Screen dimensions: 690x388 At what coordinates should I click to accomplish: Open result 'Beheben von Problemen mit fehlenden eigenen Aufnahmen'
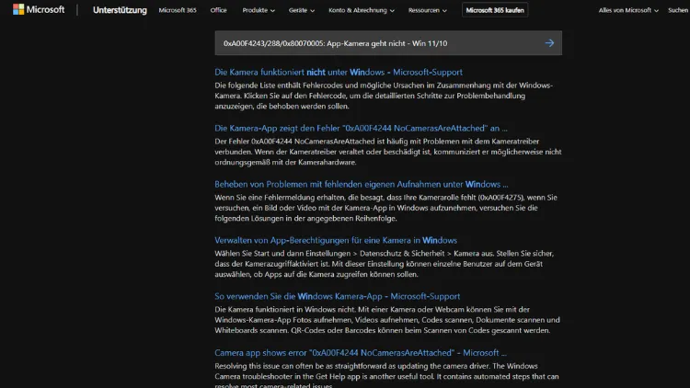[362, 184]
